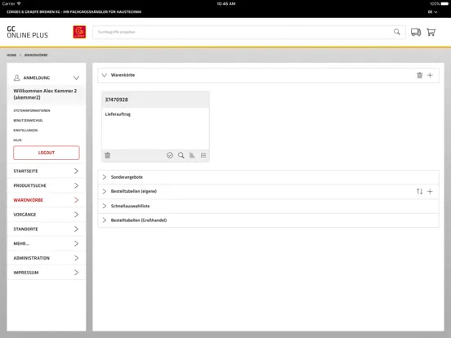The image size is (451, 338).
Task: Delete cart 37470928 with its trash icon
Action: [108, 155]
